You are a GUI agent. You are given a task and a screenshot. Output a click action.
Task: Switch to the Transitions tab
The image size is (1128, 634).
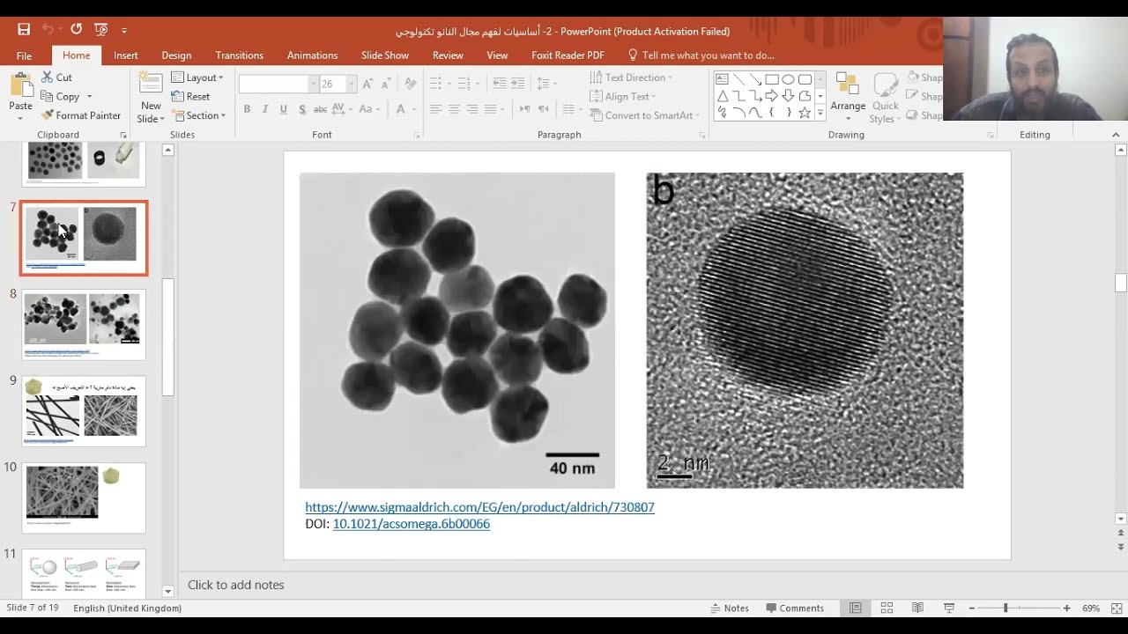pos(240,55)
